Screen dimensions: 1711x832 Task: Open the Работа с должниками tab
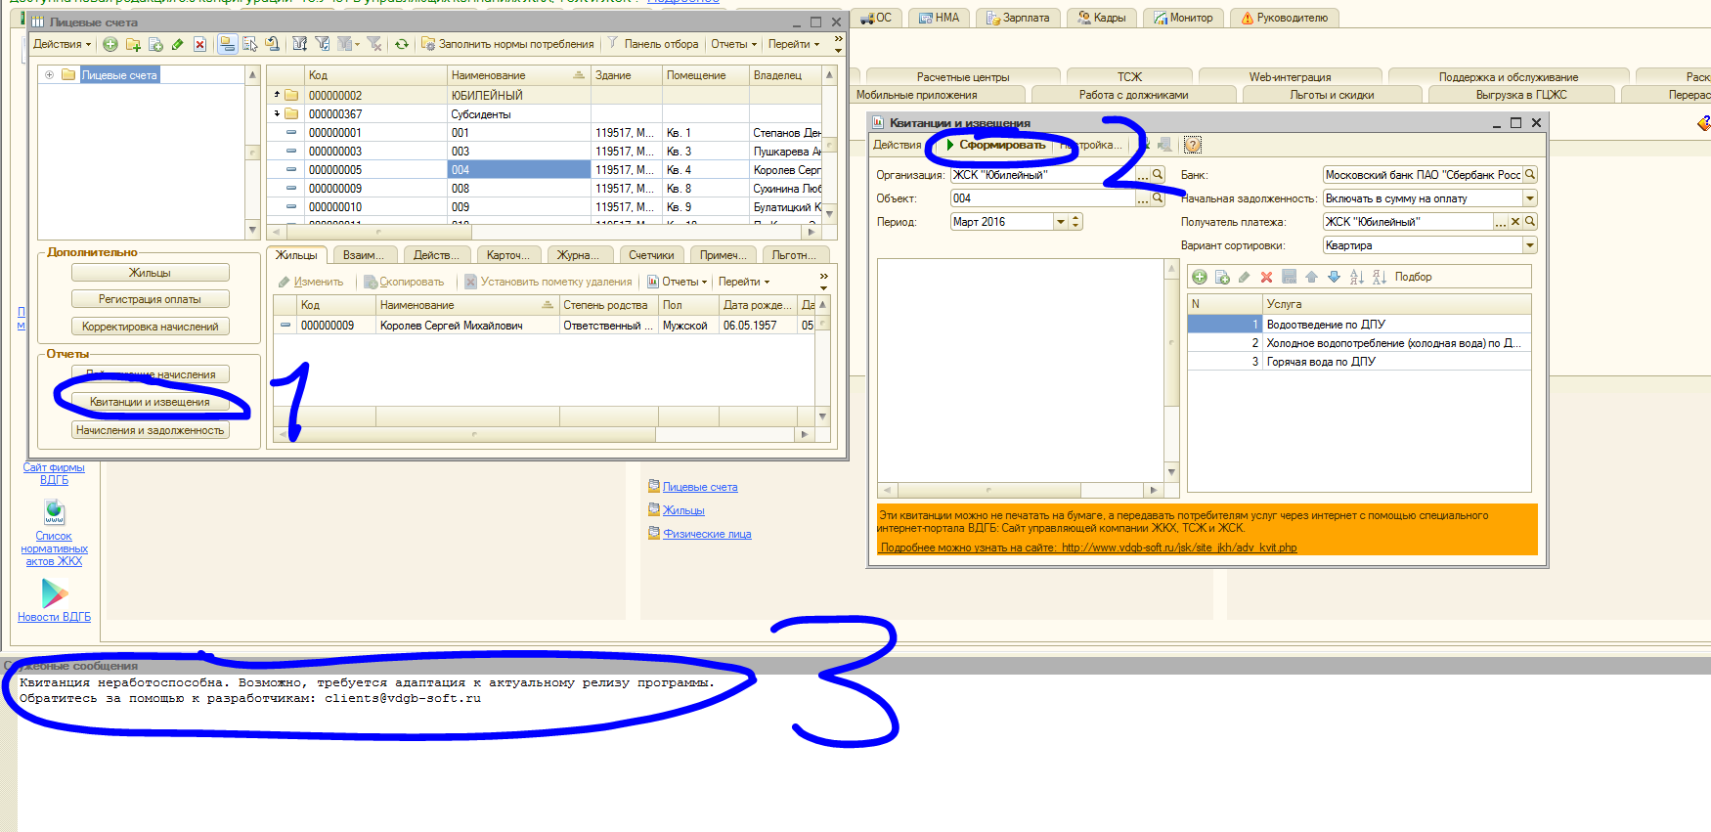[x=1133, y=95]
